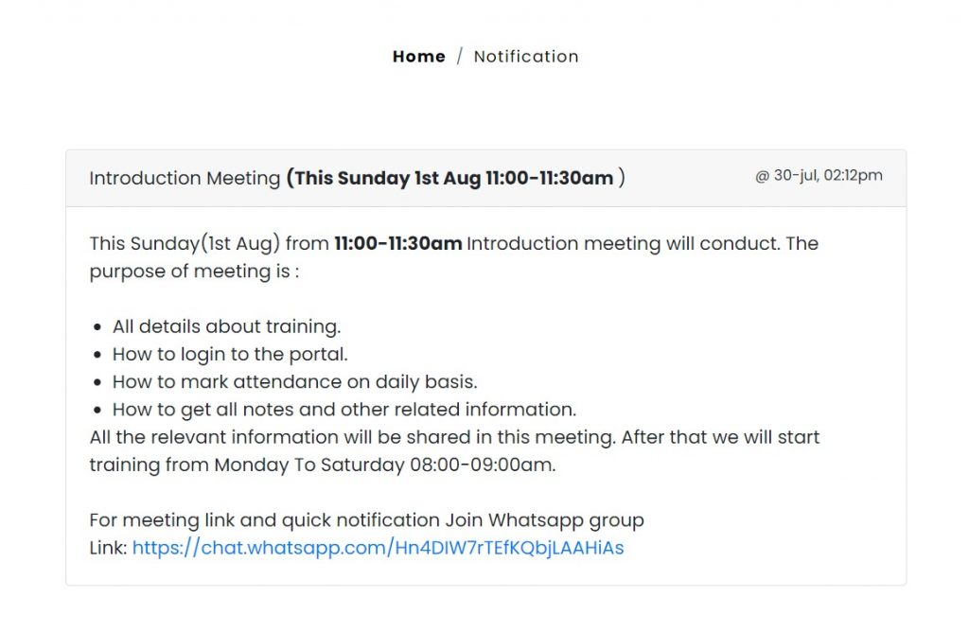The image size is (969, 632).
Task: Click the bold Sunday 1st Aug header text
Action: 455,178
